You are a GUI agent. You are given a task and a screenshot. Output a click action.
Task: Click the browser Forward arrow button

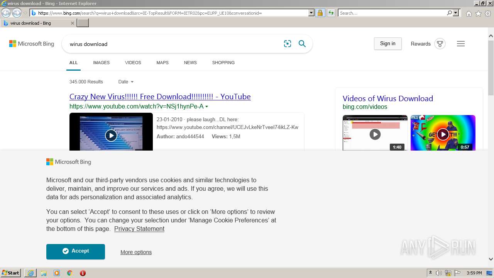17,13
